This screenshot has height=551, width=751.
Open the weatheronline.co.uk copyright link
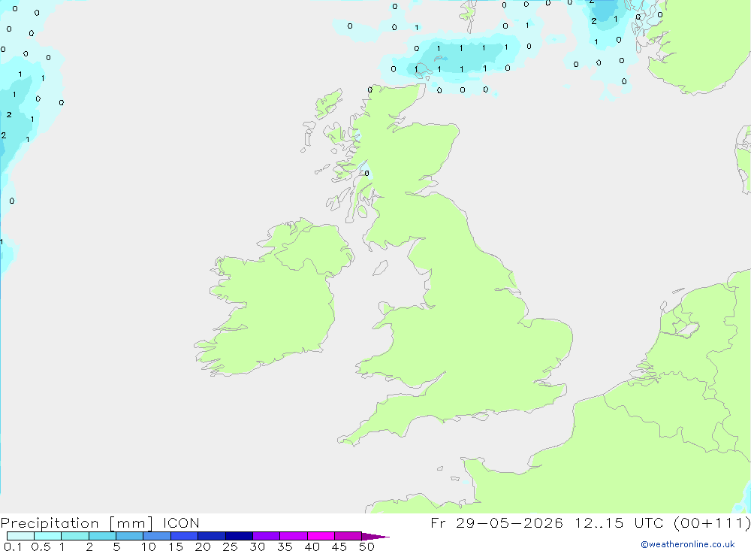pyautogui.click(x=688, y=544)
